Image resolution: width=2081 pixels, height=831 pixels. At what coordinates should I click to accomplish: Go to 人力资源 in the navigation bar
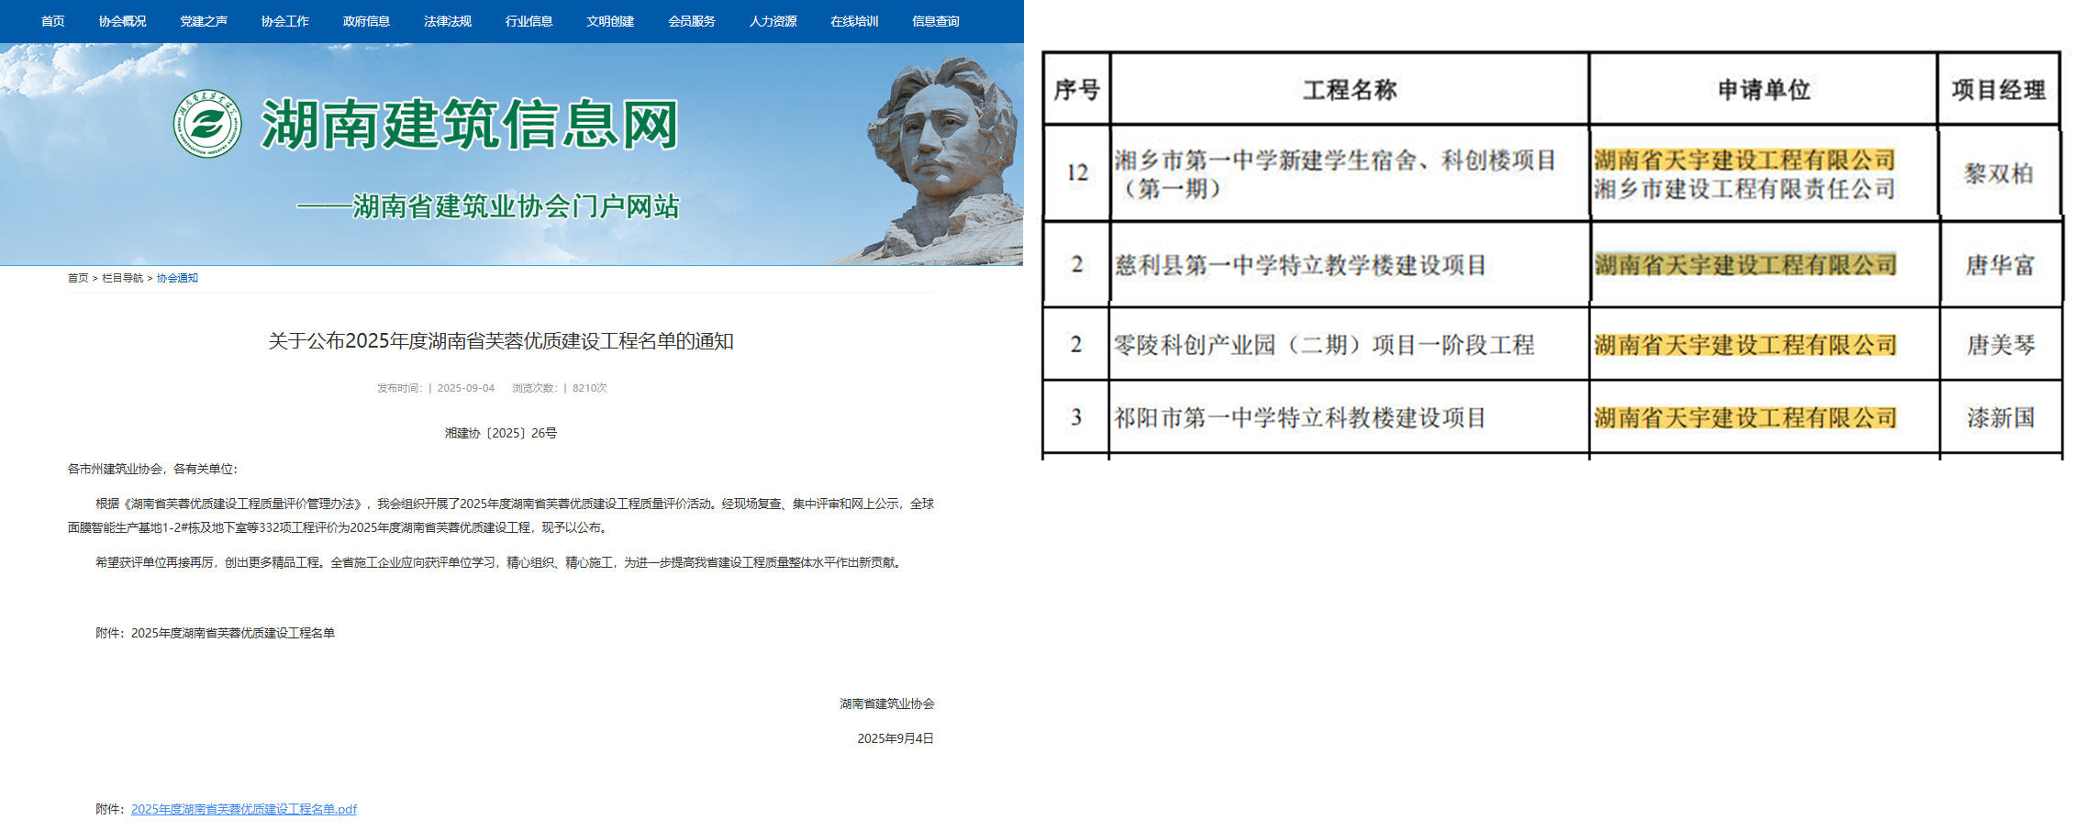(773, 21)
